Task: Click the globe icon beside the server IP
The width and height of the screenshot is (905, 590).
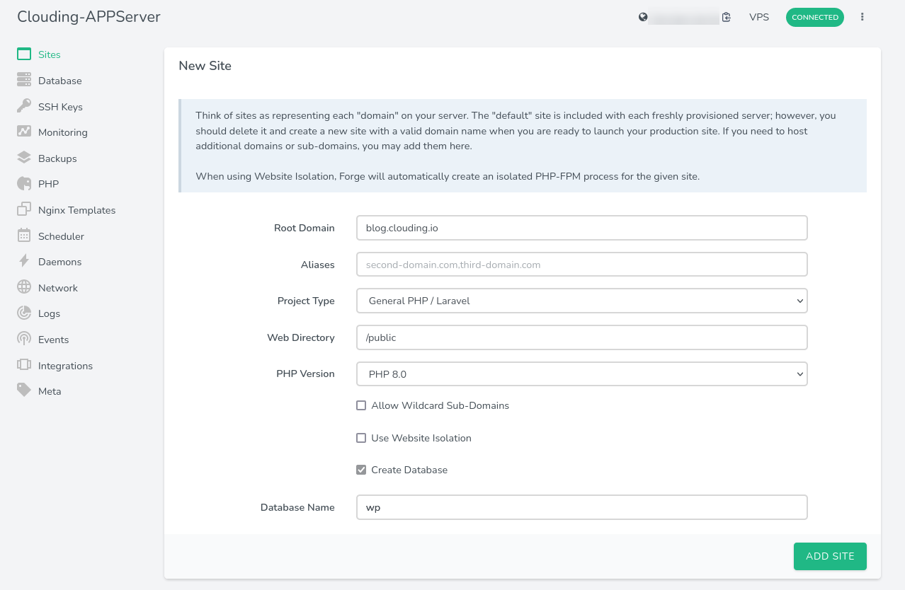Action: tap(643, 17)
